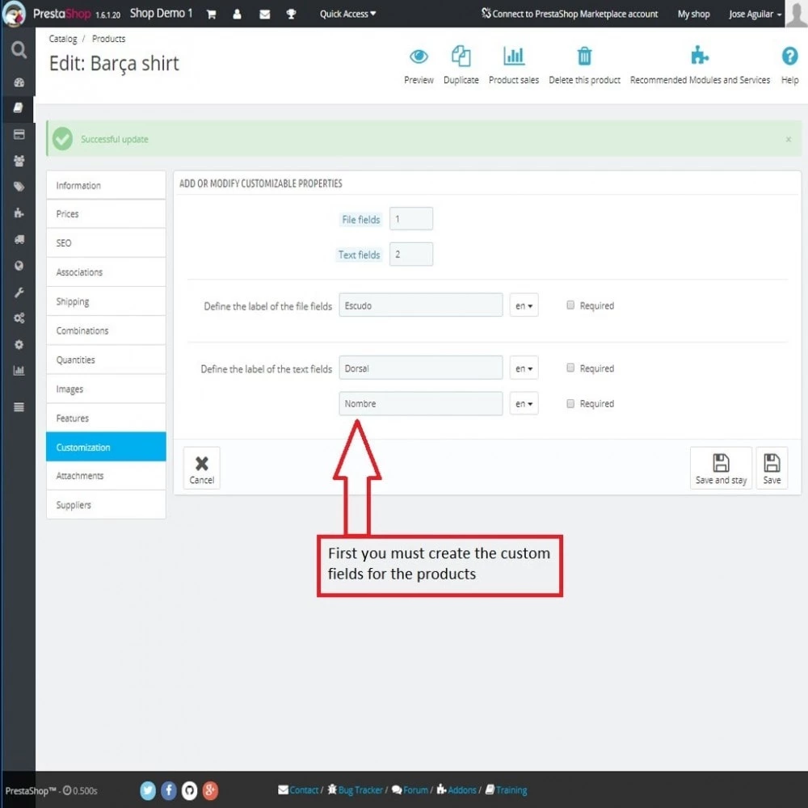Open the Suppliers tab

tap(106, 505)
